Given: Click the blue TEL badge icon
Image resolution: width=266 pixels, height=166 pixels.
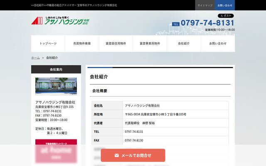Looking at the screenshot, I should 175,24.
